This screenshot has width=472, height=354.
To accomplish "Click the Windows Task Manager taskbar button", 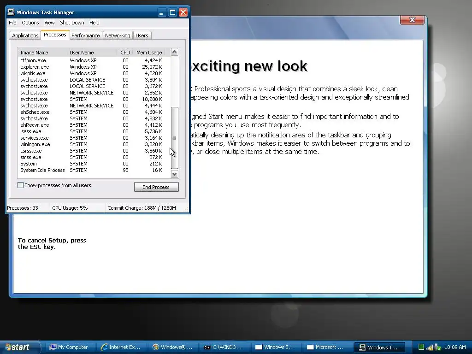I will pyautogui.click(x=380, y=348).
